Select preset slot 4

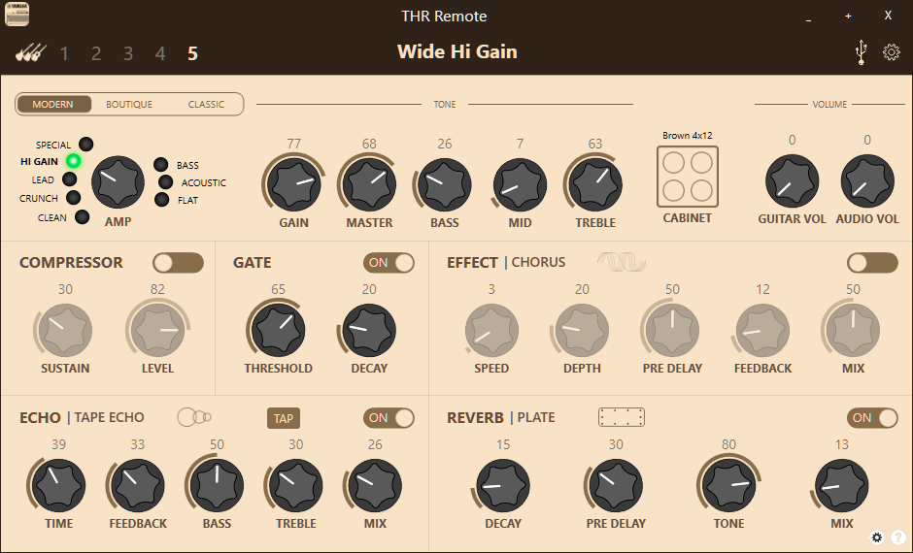(x=160, y=53)
